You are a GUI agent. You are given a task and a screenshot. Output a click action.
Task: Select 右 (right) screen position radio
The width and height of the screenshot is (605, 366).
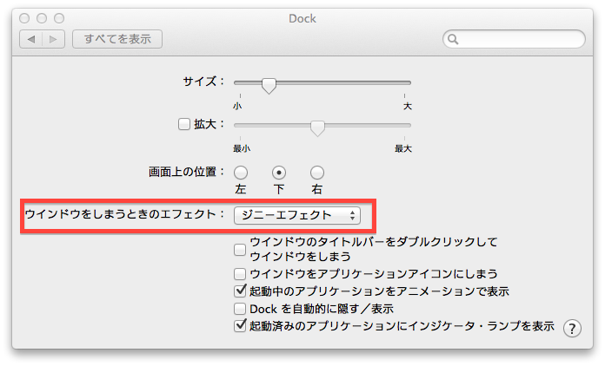317,172
